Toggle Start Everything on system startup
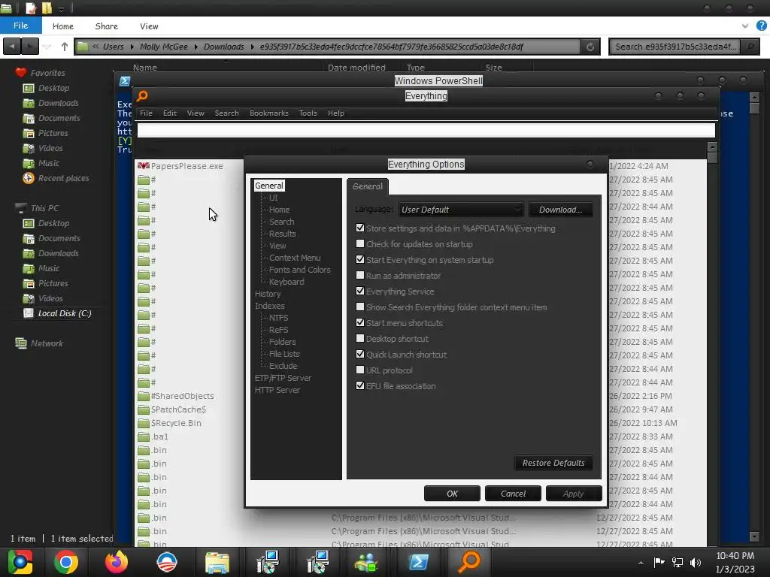 coord(360,259)
